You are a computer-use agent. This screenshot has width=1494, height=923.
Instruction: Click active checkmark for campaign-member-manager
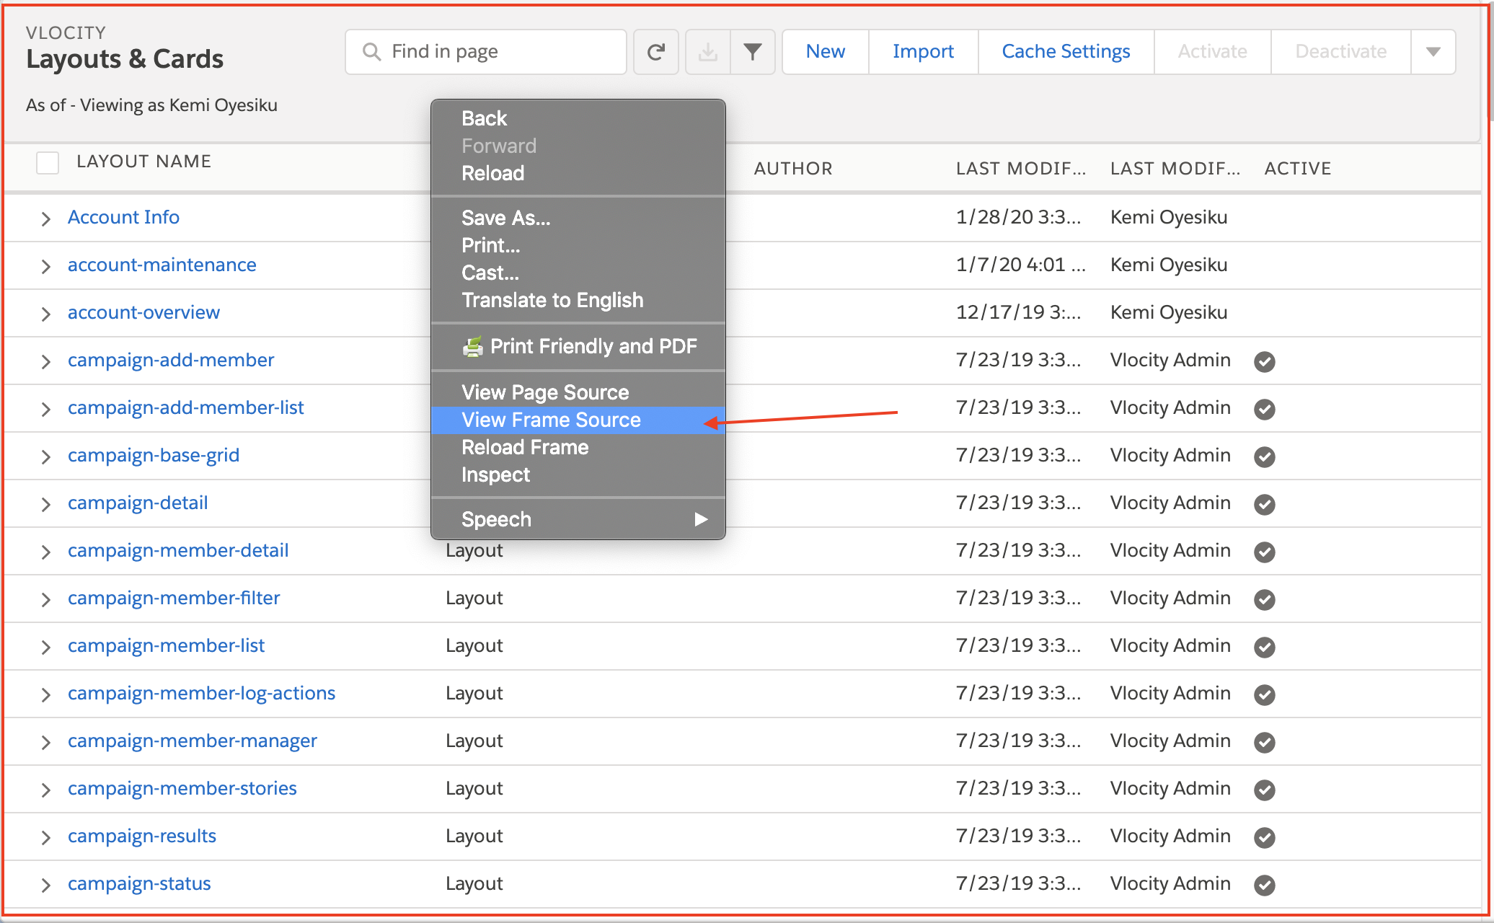(1265, 742)
